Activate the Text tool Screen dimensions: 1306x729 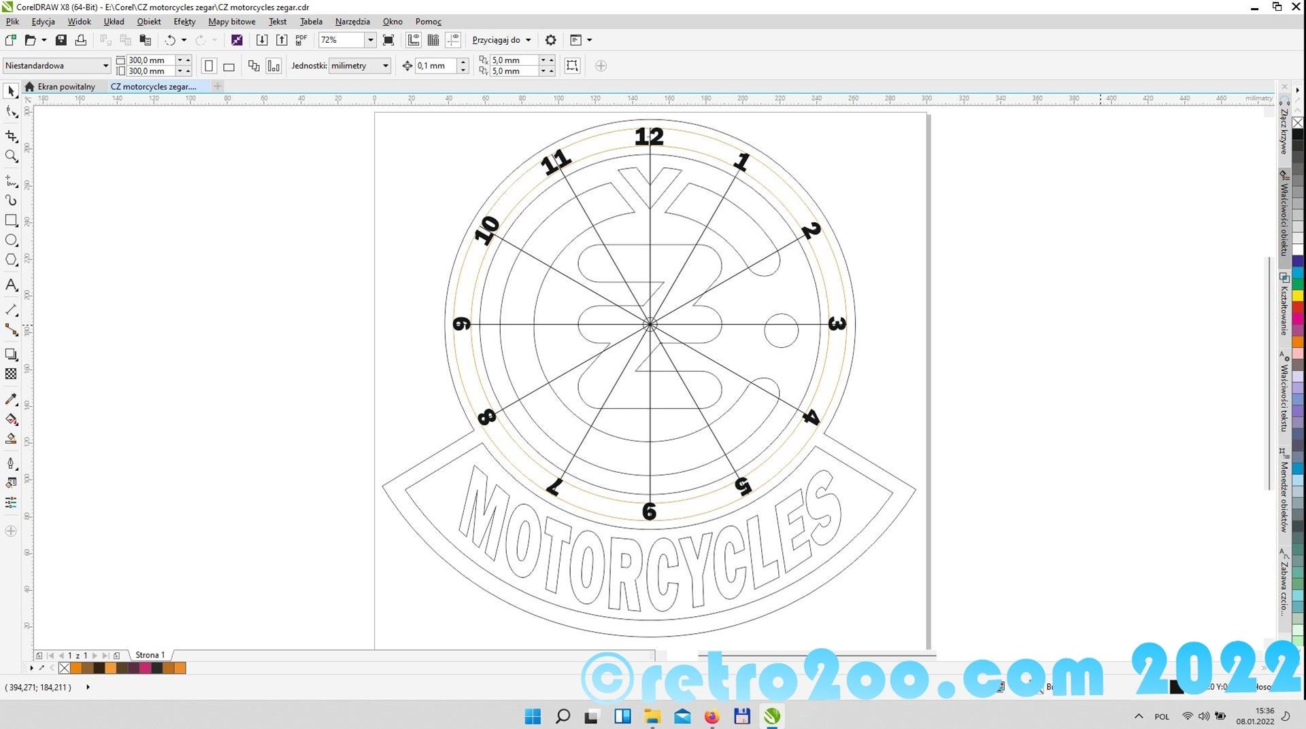coord(11,285)
